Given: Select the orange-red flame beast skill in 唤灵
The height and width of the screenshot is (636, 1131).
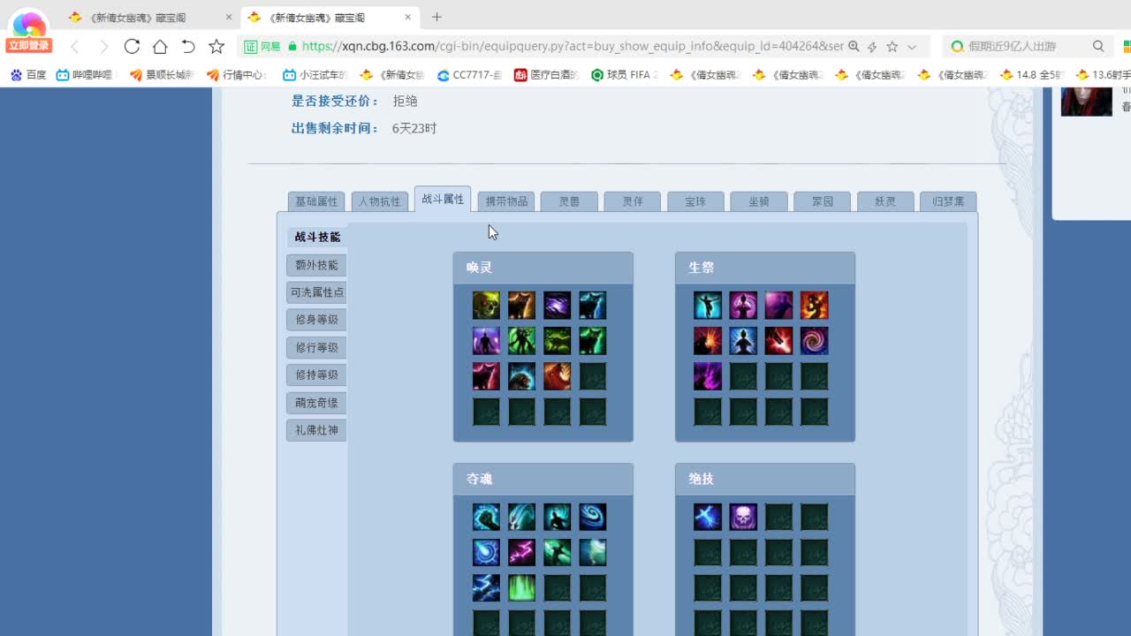Looking at the screenshot, I should tap(557, 376).
